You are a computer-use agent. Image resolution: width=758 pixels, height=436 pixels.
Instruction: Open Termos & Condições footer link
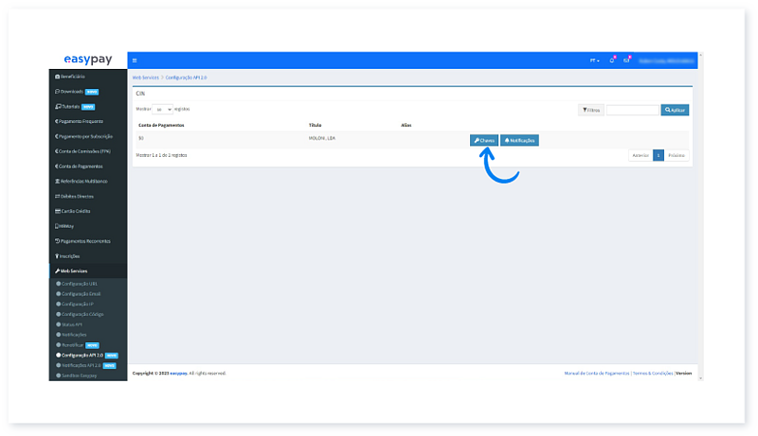tap(653, 374)
